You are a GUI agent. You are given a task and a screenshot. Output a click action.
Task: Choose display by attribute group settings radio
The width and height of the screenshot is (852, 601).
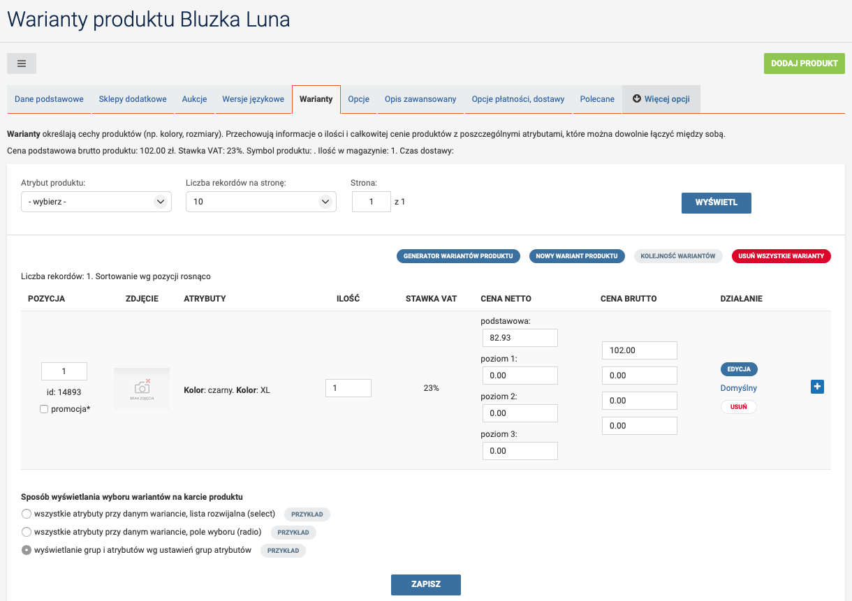tap(27, 550)
